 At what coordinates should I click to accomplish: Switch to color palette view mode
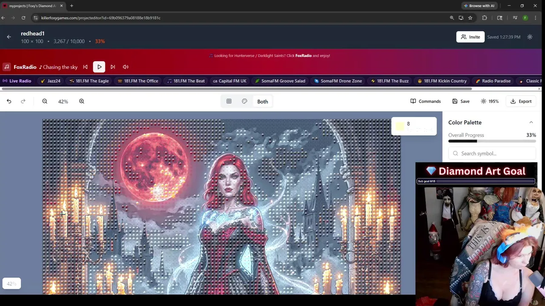click(244, 101)
